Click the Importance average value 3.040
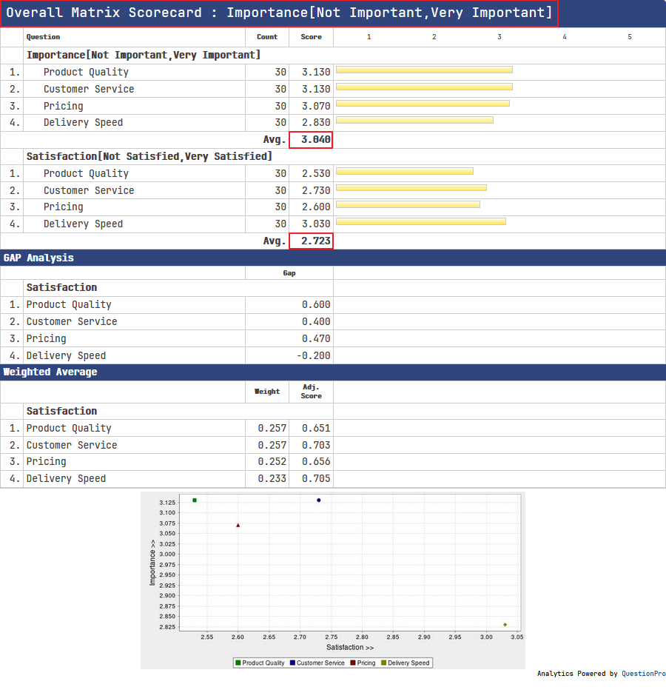Viewport: 666px width, 690px height. coord(312,140)
